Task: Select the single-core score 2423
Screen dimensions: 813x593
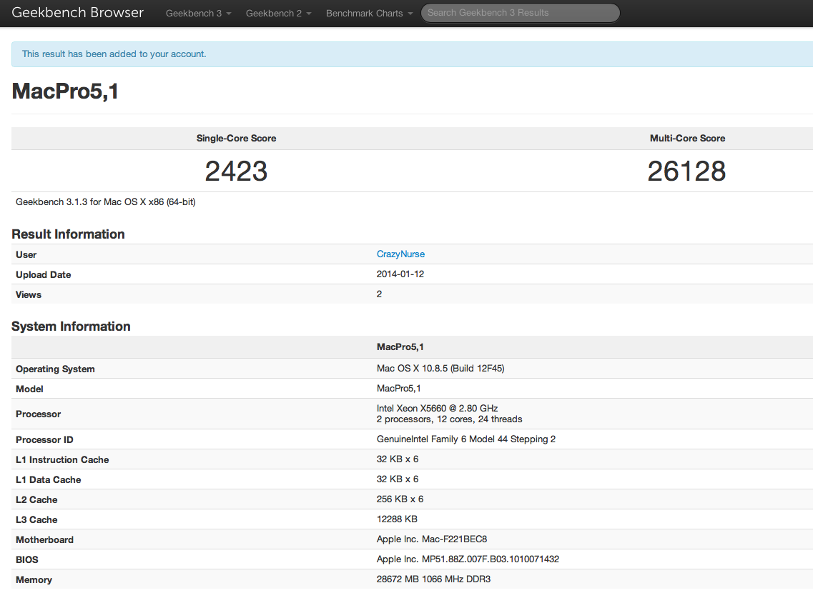Action: 236,171
